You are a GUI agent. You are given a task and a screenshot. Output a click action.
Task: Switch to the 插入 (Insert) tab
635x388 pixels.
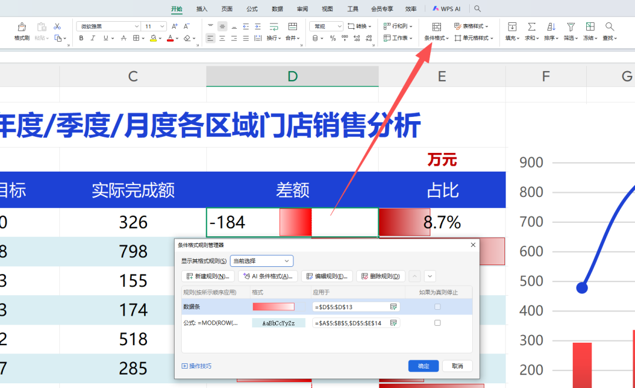click(x=202, y=9)
